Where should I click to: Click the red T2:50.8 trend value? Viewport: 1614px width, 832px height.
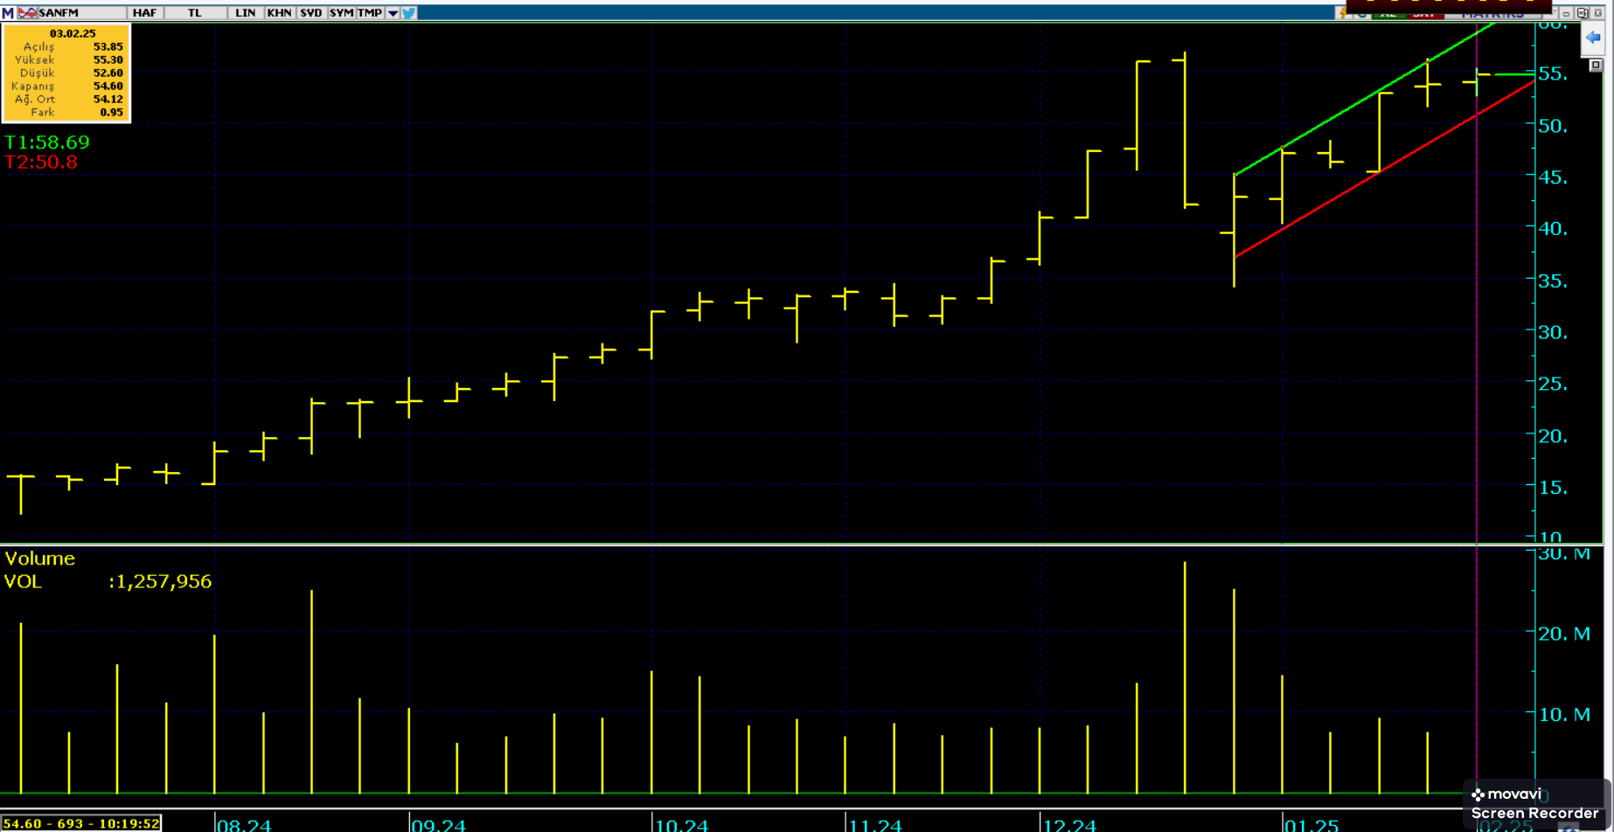point(41,162)
